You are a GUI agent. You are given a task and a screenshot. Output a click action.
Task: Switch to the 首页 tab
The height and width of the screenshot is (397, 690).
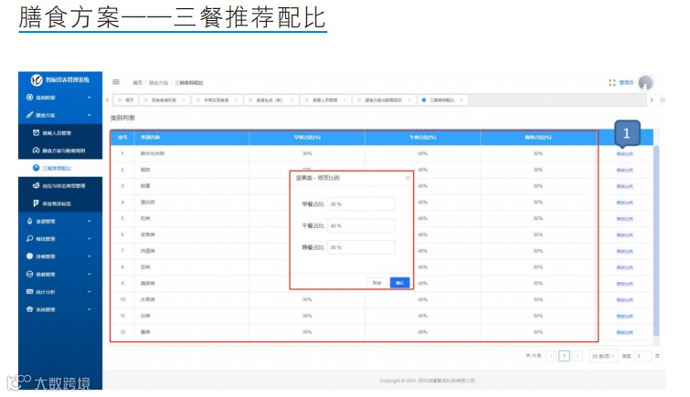pos(125,100)
